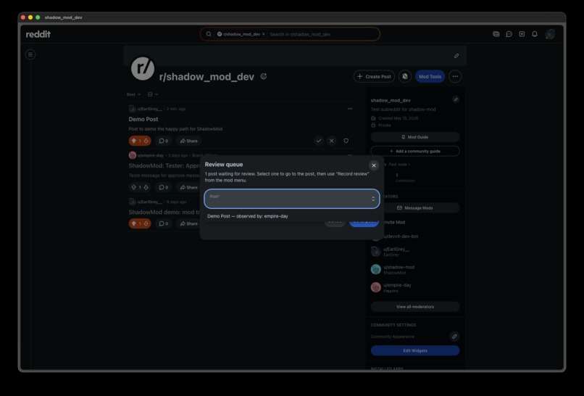Open u/empire-day in moderators list
The height and width of the screenshot is (396, 584).
(x=397, y=285)
